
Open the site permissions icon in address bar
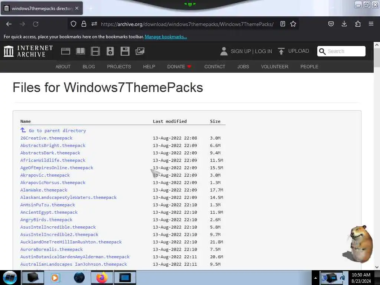(x=94, y=24)
